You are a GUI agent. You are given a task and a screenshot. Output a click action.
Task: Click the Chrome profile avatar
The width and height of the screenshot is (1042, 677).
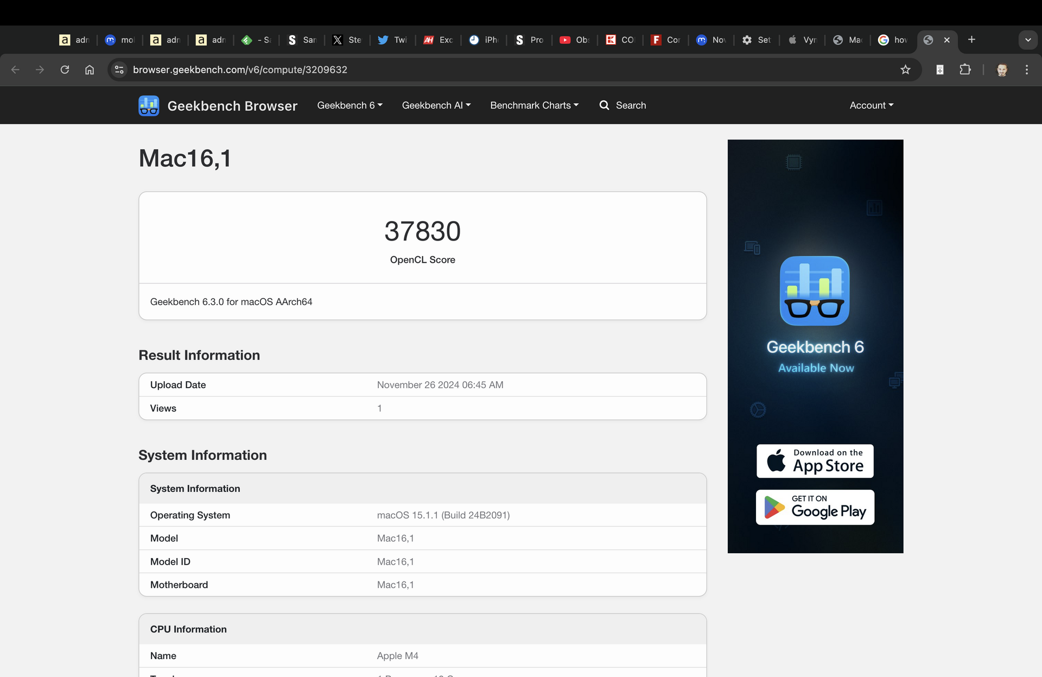click(x=1002, y=69)
